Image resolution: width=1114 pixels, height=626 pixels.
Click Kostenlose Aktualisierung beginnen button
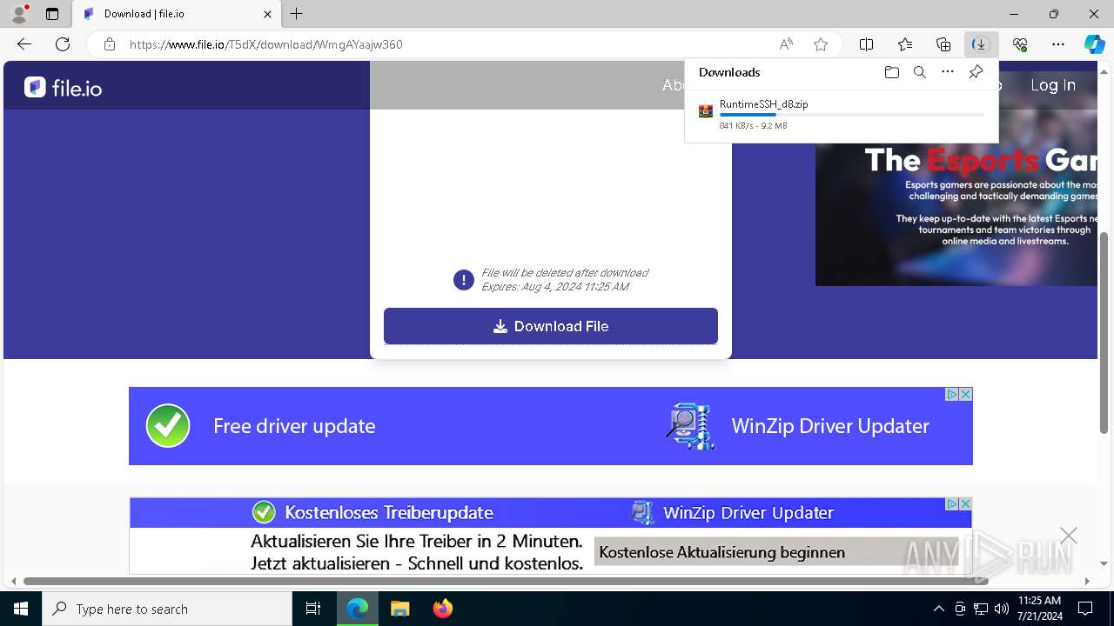pyautogui.click(x=776, y=552)
